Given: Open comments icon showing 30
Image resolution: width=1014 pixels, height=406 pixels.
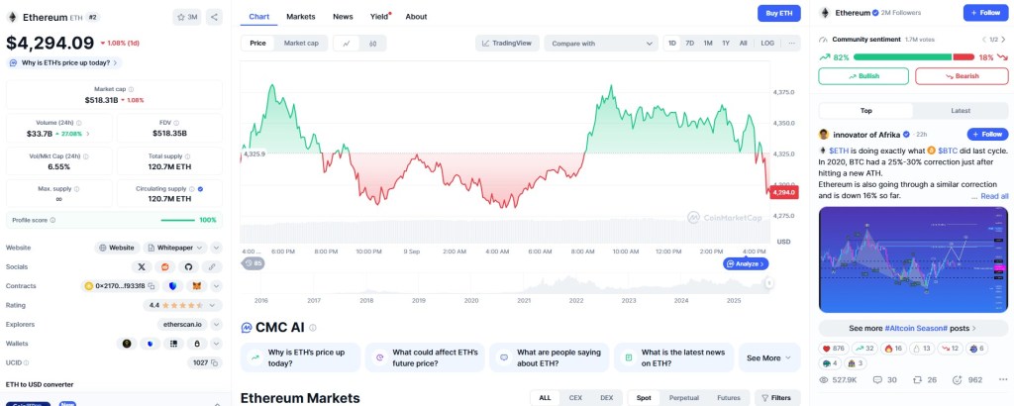Looking at the screenshot, I should (x=884, y=379).
